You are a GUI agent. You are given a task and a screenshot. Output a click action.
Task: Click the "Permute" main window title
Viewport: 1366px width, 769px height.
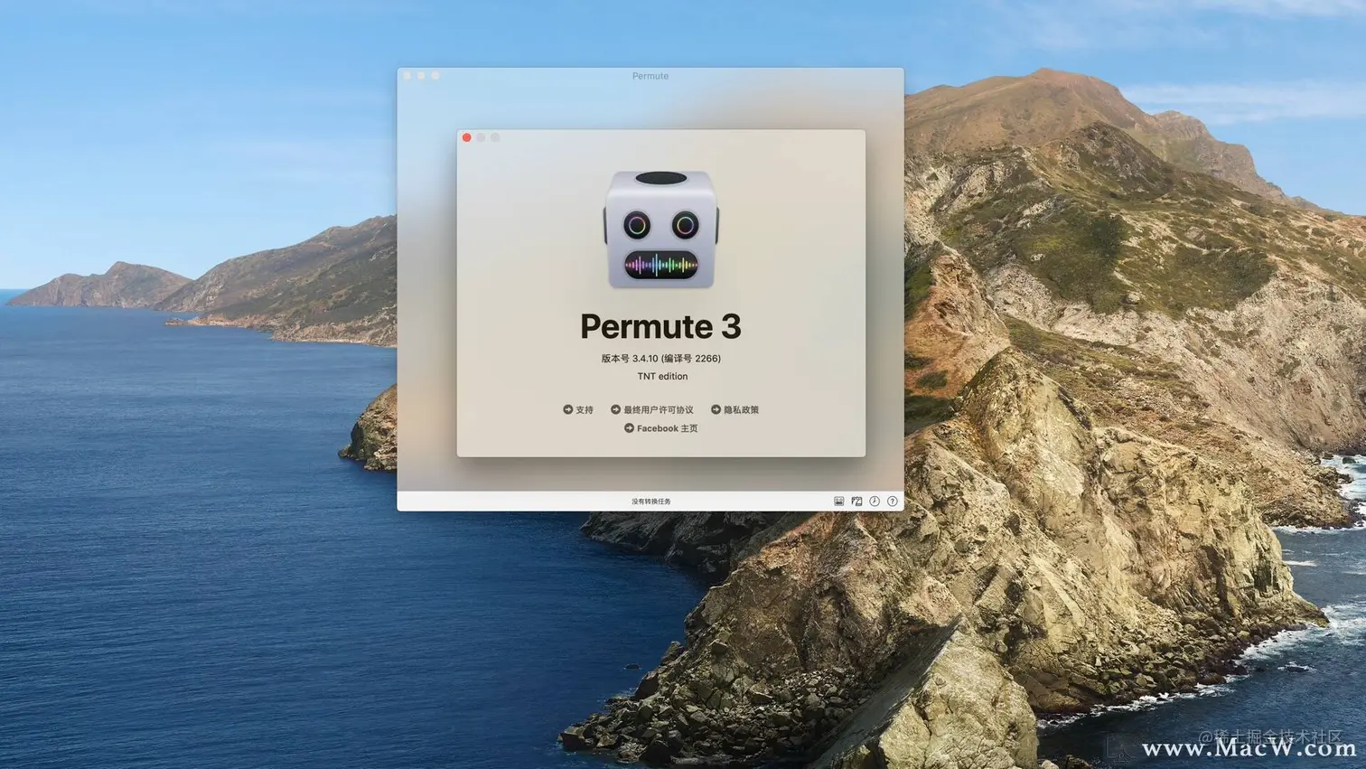[650, 76]
